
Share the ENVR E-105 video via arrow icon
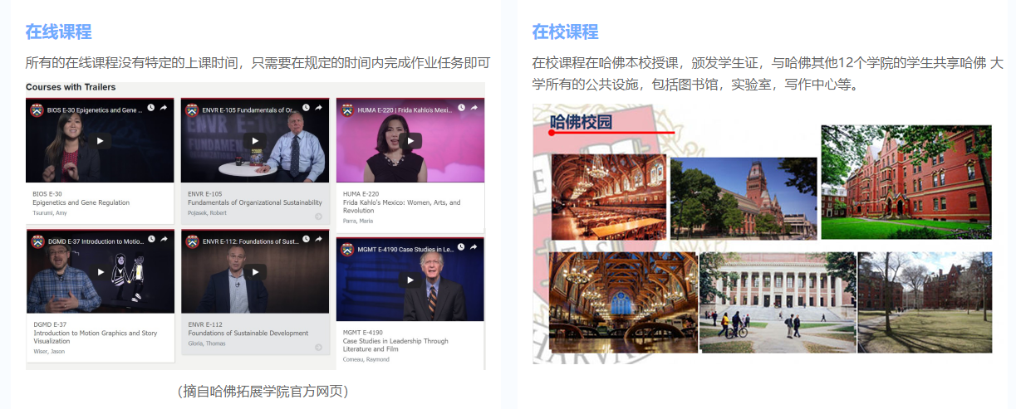click(x=320, y=108)
